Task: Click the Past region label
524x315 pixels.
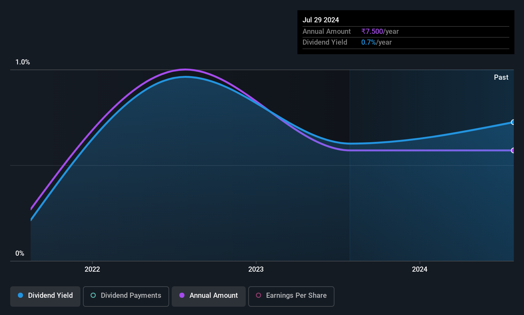Action: pos(501,77)
